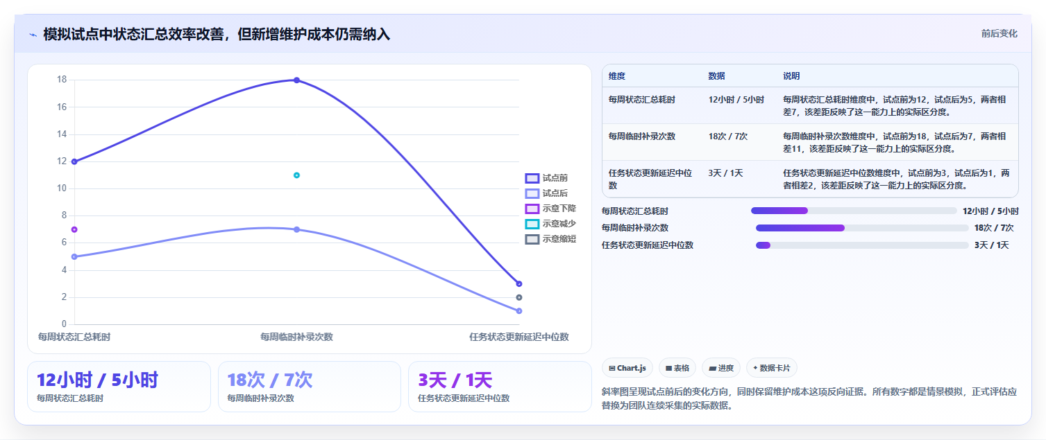The width and height of the screenshot is (1046, 440).
Task: Click the 试点后 data point at 7
Action: [x=296, y=229]
